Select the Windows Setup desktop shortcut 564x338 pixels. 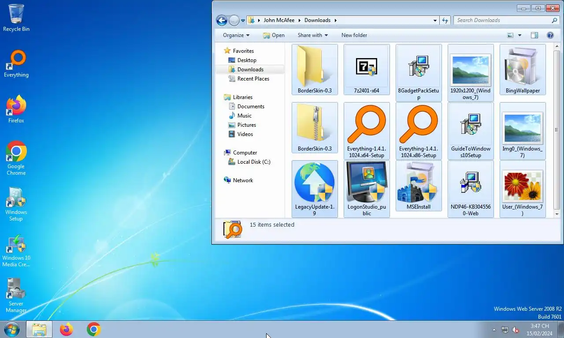click(x=16, y=204)
